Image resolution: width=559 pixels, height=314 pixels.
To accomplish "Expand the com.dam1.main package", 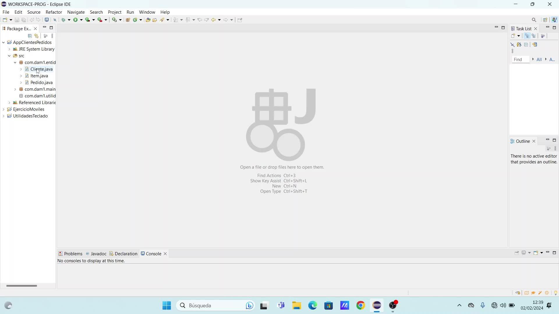I will click(15, 89).
